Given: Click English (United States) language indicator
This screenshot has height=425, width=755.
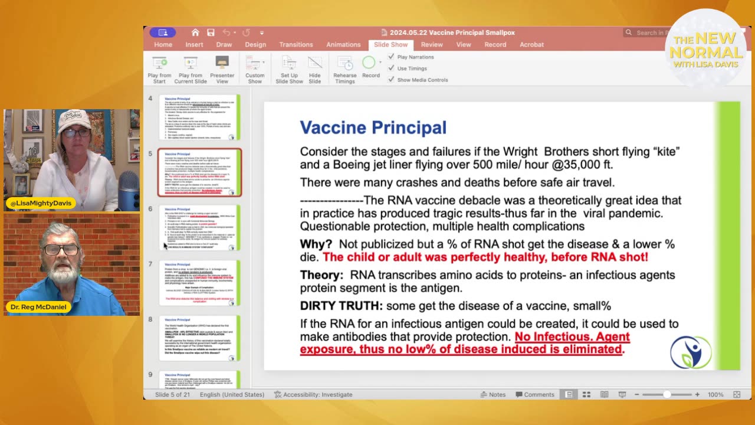Looking at the screenshot, I should pos(232,394).
